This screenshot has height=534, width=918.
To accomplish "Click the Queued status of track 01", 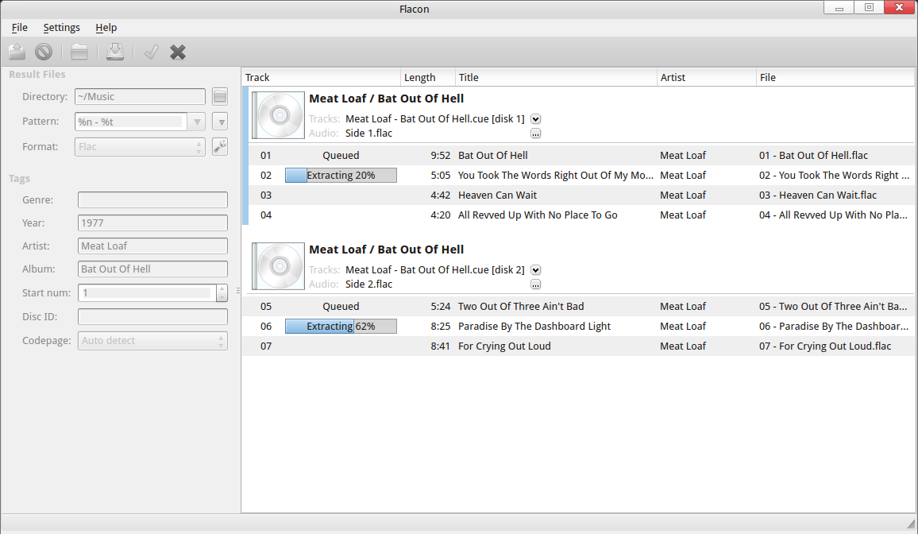I will point(341,155).
